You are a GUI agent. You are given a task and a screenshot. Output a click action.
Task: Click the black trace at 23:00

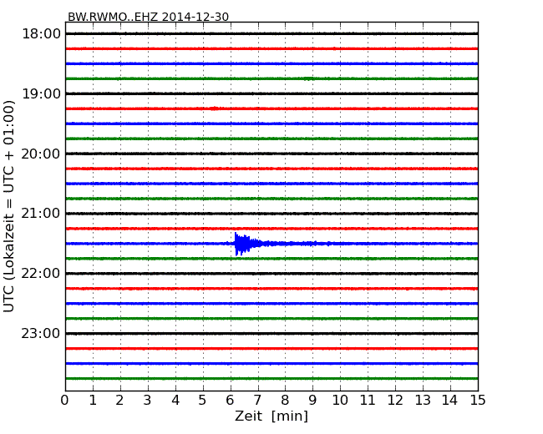[271, 333]
